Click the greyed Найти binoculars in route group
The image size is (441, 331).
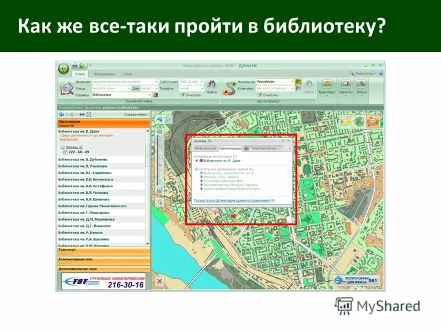click(x=309, y=87)
